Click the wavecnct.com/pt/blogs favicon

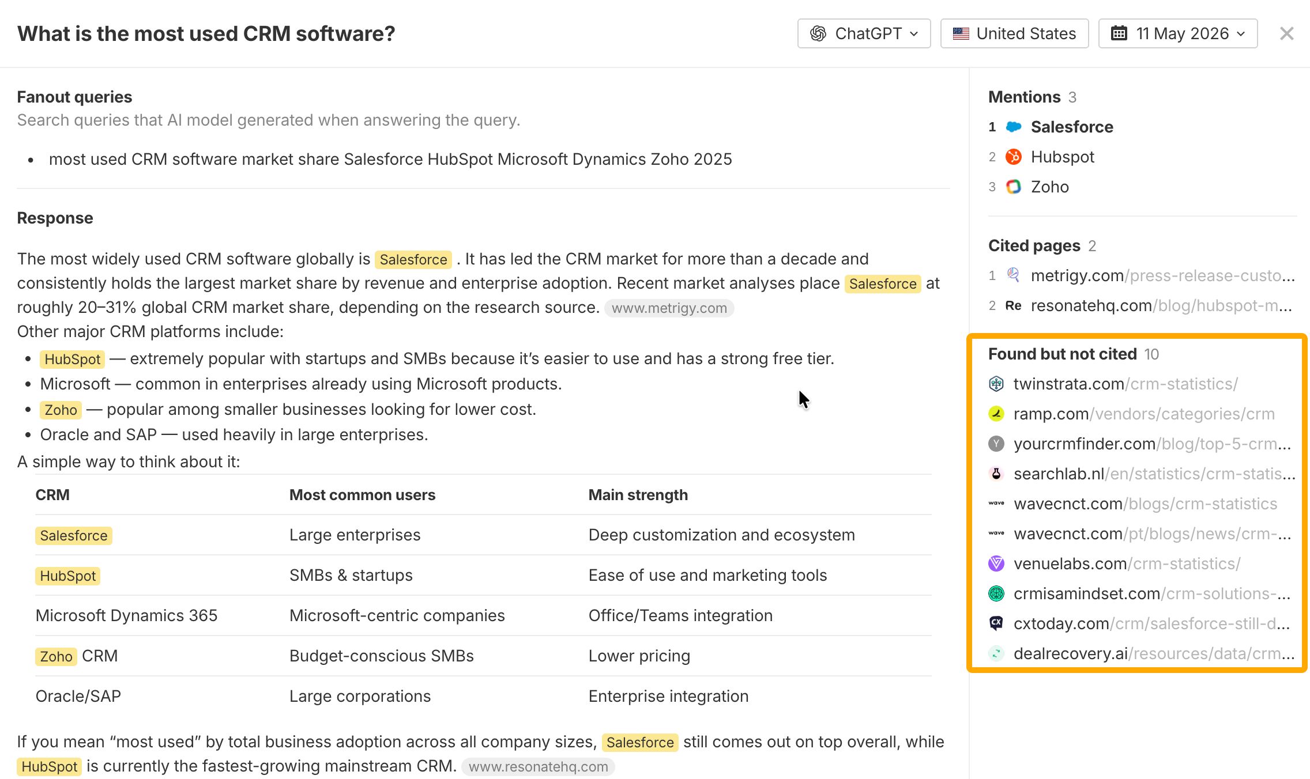click(996, 534)
